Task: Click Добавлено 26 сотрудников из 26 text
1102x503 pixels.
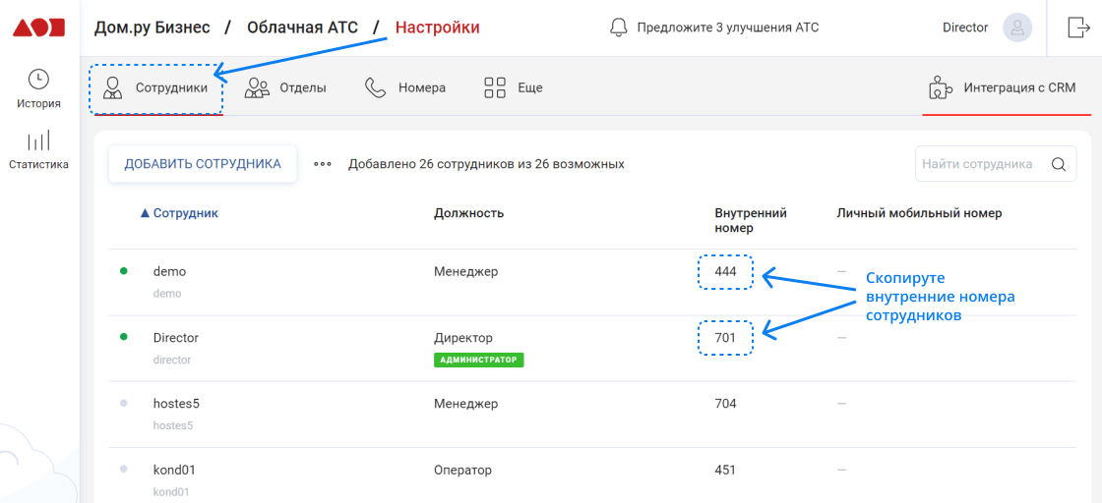Action: (x=486, y=164)
